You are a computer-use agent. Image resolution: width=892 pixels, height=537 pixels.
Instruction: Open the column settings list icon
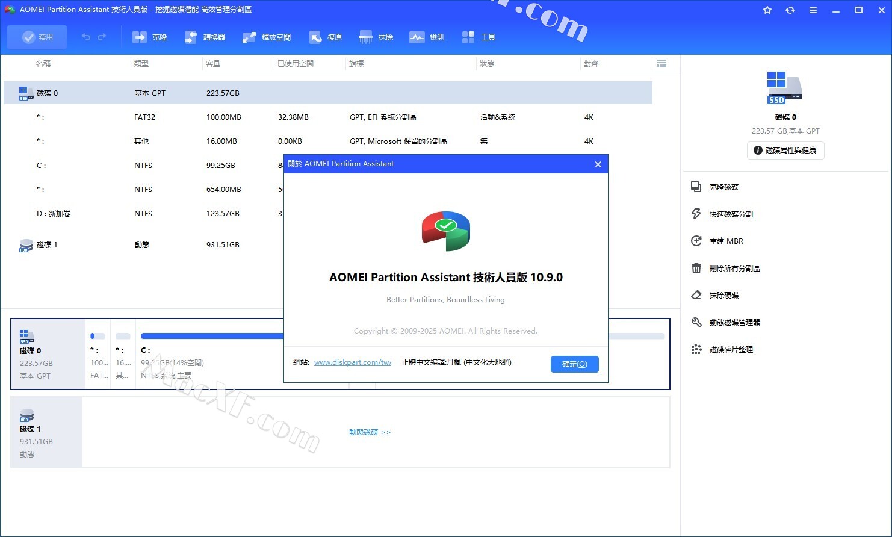click(661, 64)
